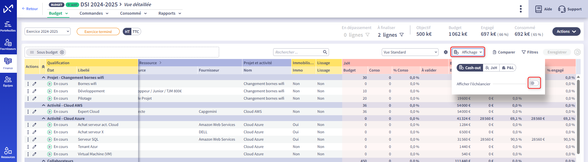588x162 pixels.
Task: Enable the Afficher l'échéancier toggle
Action: tap(534, 83)
